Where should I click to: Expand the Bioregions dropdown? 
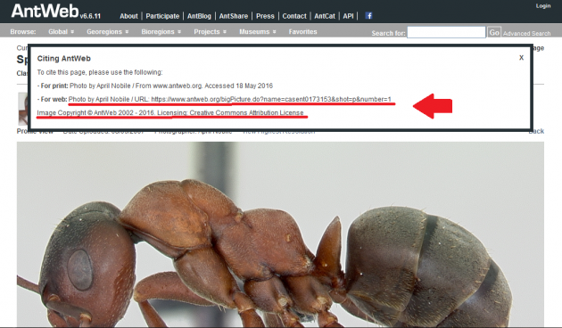161,31
